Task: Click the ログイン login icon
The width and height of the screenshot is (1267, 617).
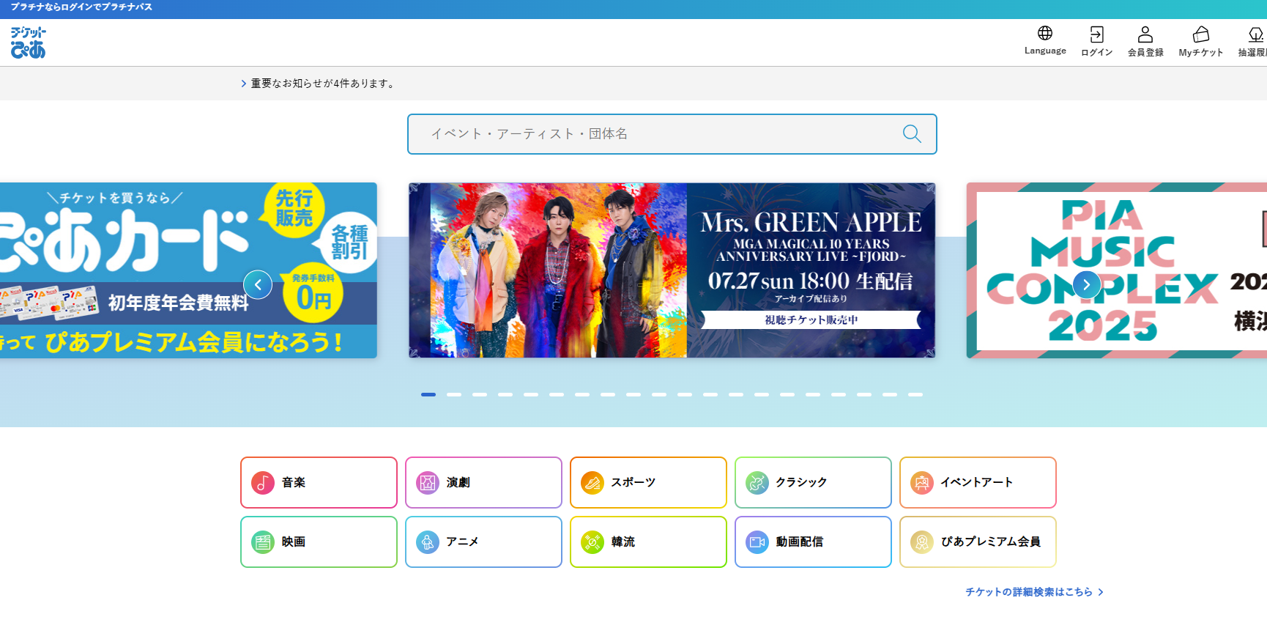Action: click(1096, 34)
